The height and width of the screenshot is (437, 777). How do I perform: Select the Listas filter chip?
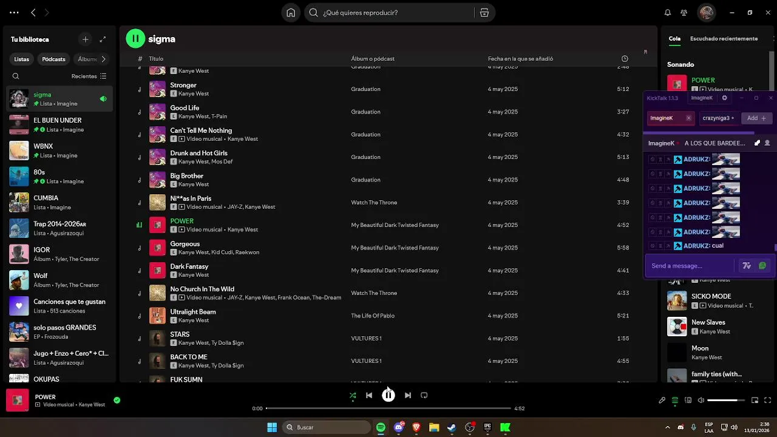(21, 59)
